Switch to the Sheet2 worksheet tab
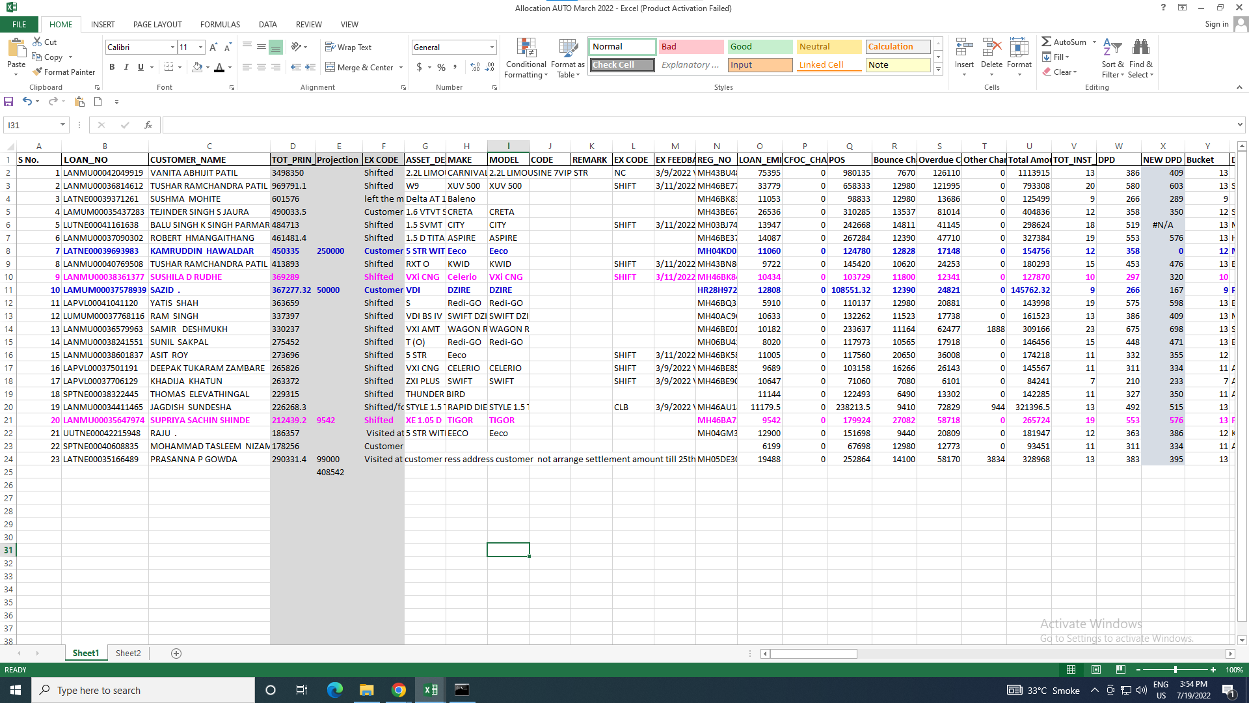This screenshot has height=703, width=1249. (x=128, y=653)
